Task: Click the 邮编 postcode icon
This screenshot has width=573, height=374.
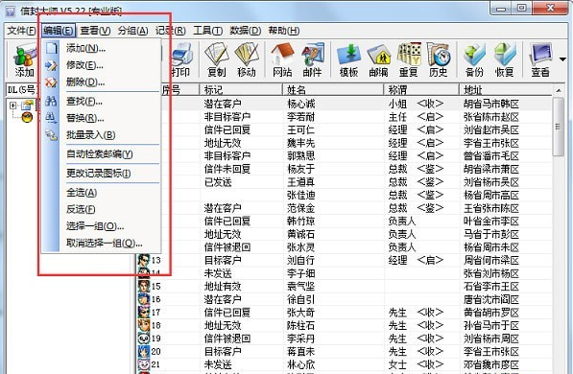Action: pyautogui.click(x=379, y=59)
